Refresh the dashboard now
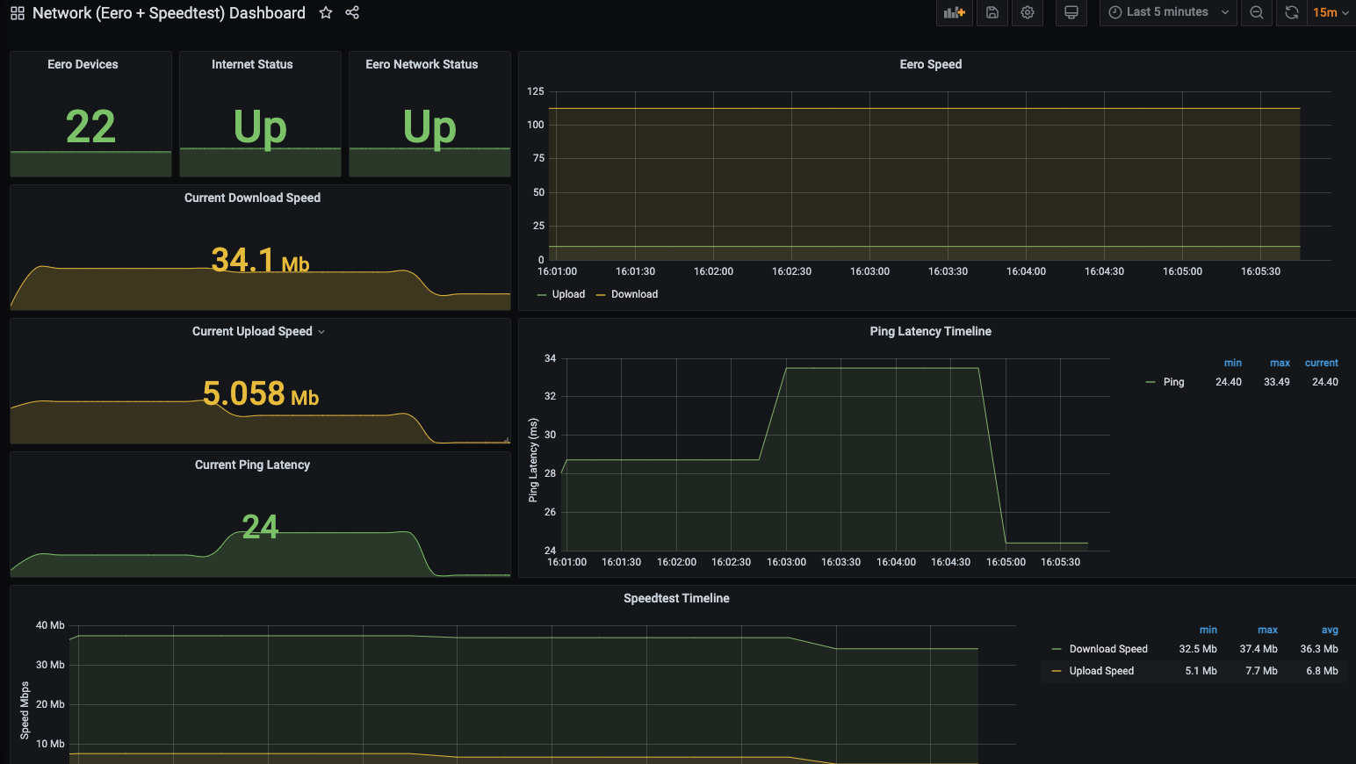Screen dimensions: 1356x764 (1291, 12)
